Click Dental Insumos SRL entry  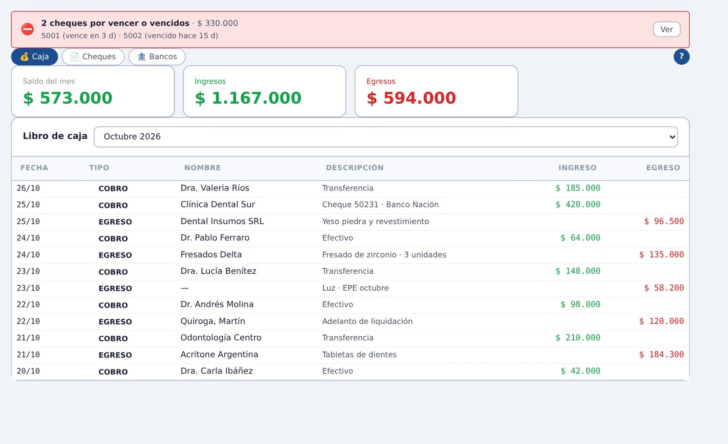(222, 222)
